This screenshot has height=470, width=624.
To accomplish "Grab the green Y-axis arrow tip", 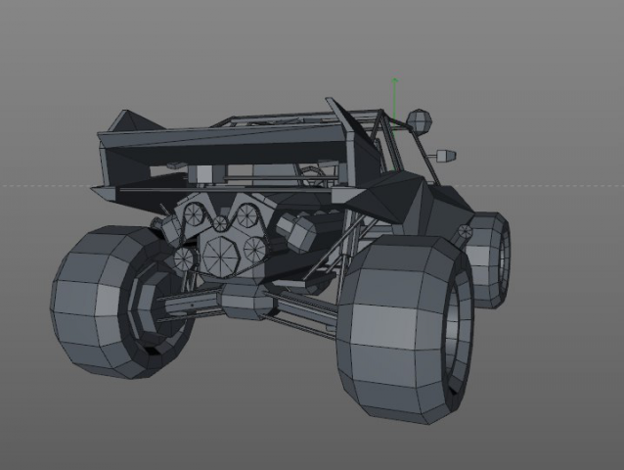I will [x=395, y=80].
